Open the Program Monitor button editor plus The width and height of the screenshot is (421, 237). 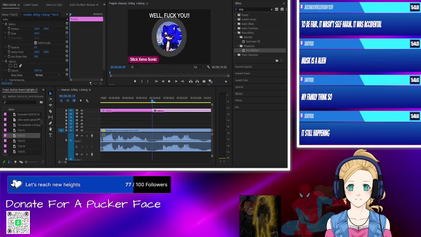coord(226,81)
